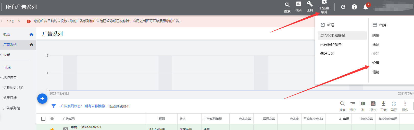Viewport: 414px width, 130px height.
Task: Select 访问权限和安全 in the account menu
Action: (x=333, y=35)
